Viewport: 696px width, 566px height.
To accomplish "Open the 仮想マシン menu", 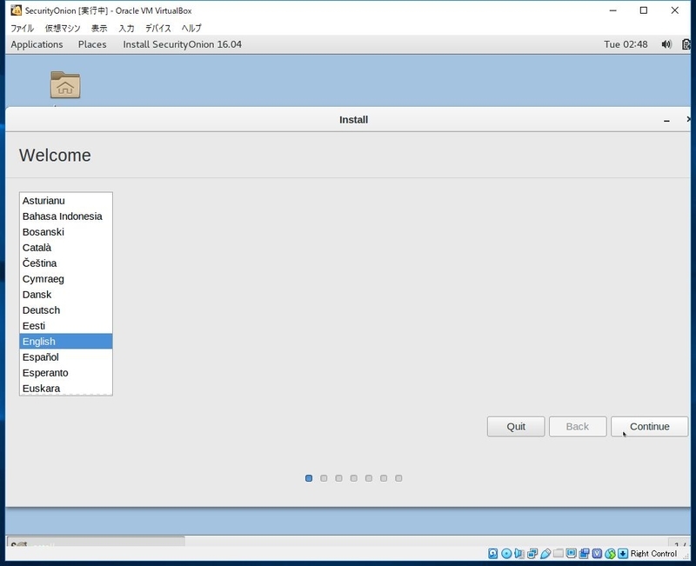I will point(63,28).
